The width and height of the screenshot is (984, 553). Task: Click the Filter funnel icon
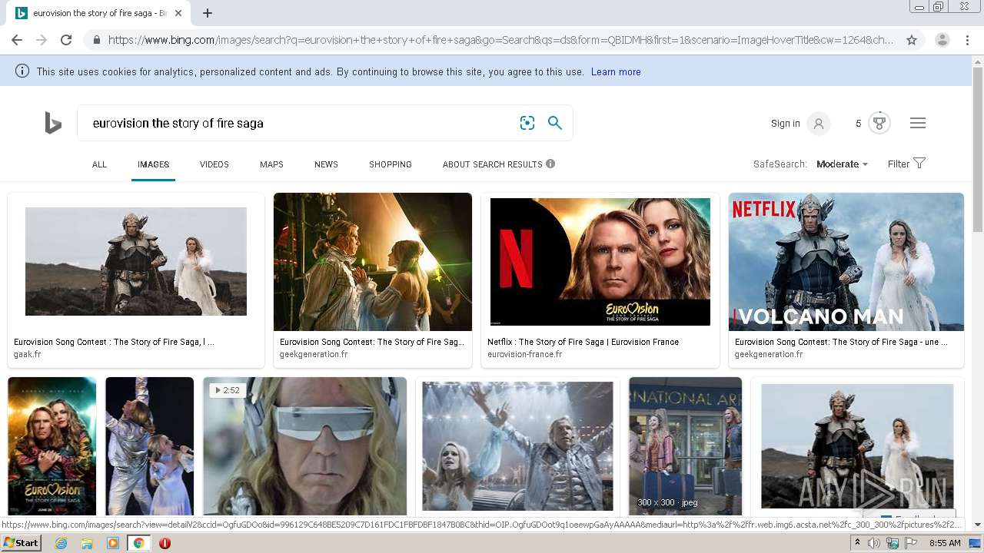[919, 163]
